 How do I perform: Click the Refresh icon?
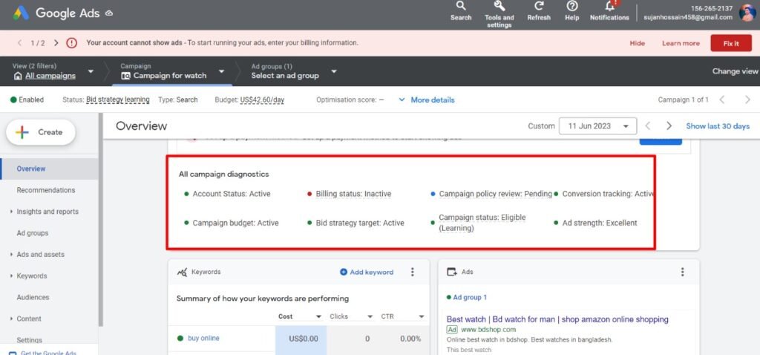click(539, 7)
